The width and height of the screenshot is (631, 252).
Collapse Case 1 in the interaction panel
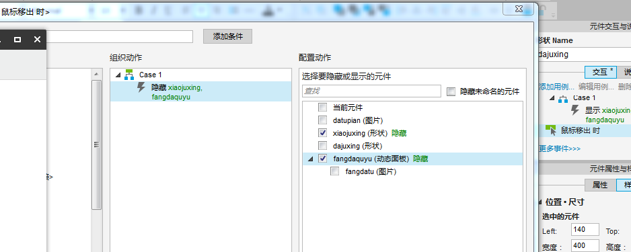(552, 97)
